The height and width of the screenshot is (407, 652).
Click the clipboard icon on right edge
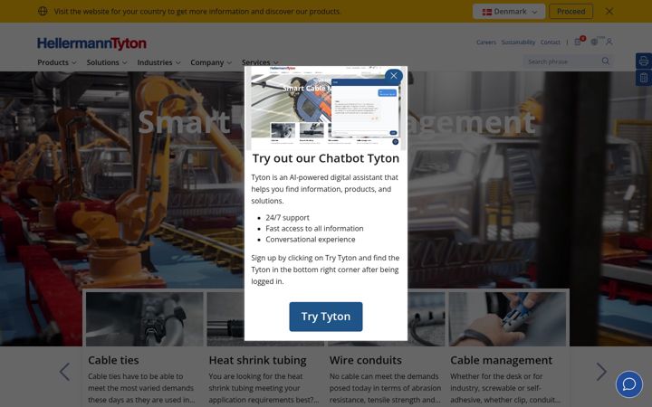[643, 78]
